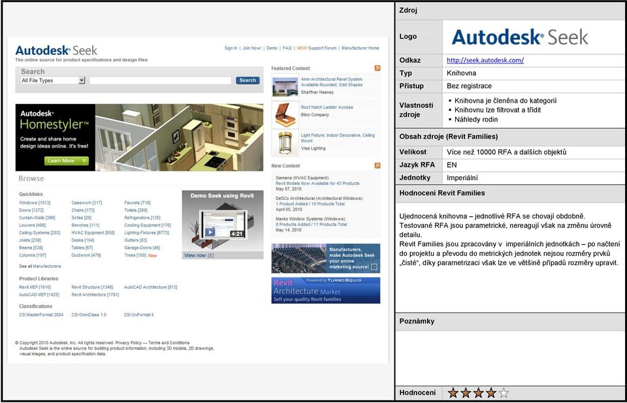
Task: Open the Demo link in top navigation
Action: [272, 48]
